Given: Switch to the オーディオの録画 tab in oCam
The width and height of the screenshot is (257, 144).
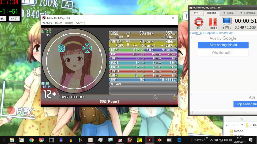Looking at the screenshot, I should click(x=247, y=13).
